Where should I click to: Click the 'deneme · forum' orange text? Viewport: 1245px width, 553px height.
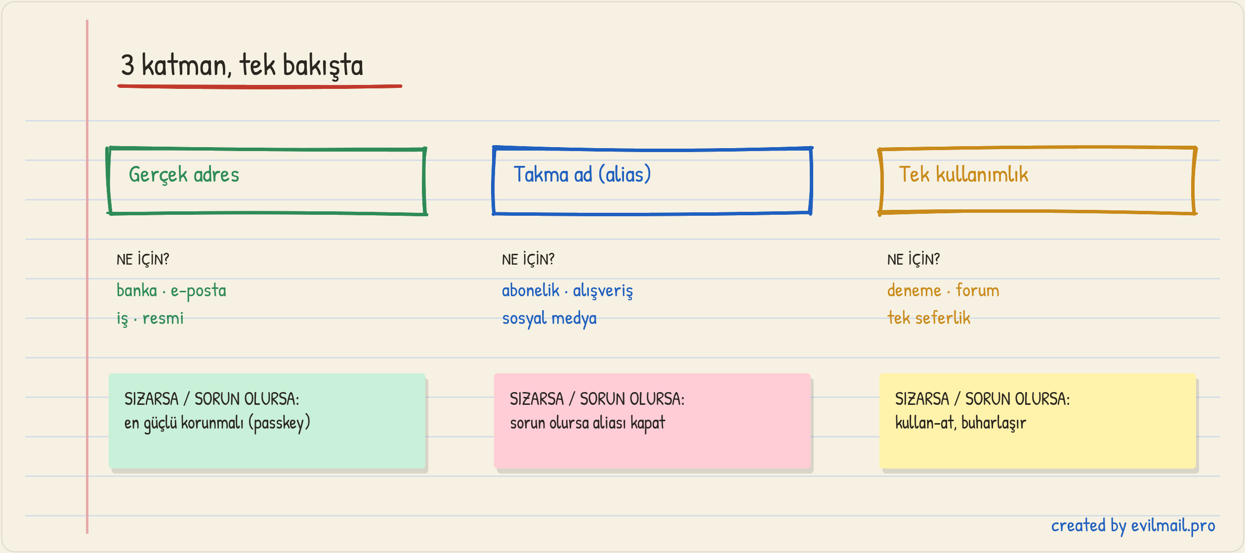943,290
